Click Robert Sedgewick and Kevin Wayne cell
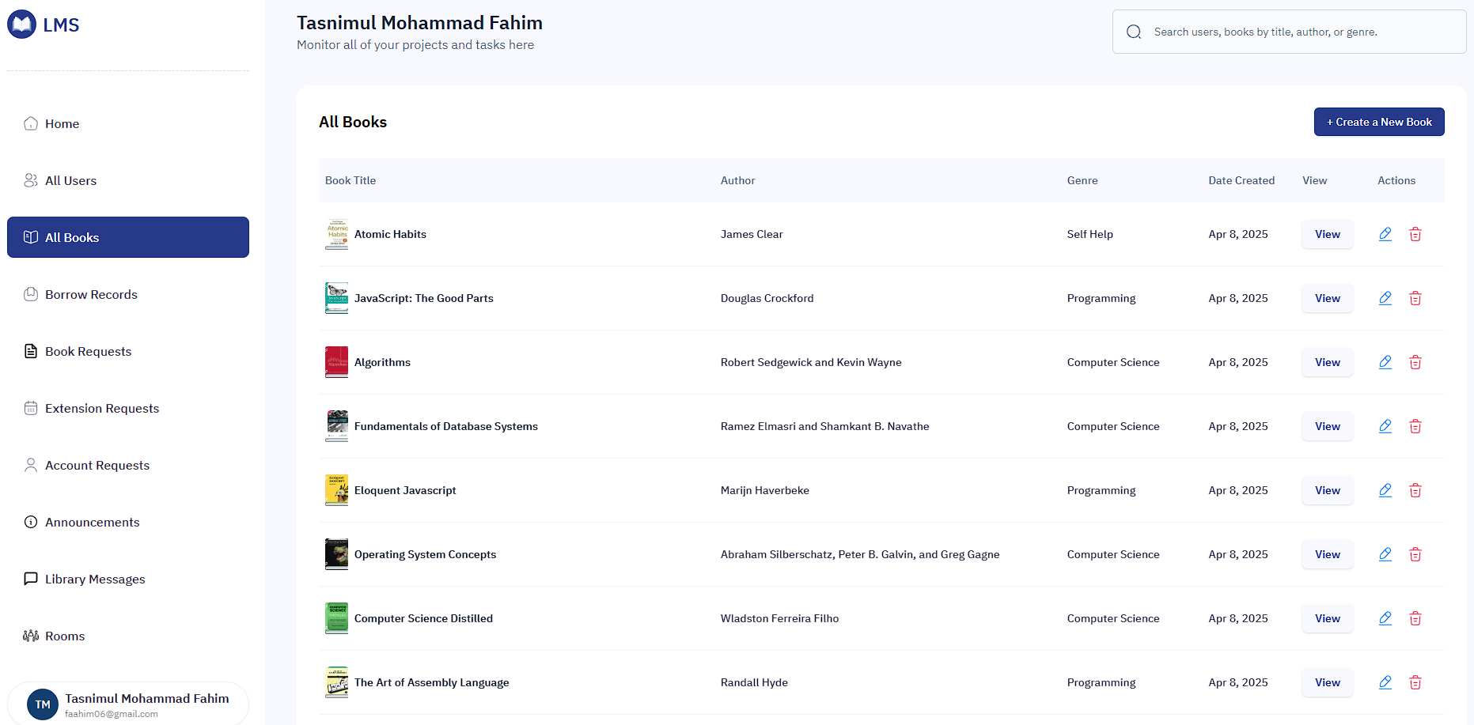 pos(811,362)
